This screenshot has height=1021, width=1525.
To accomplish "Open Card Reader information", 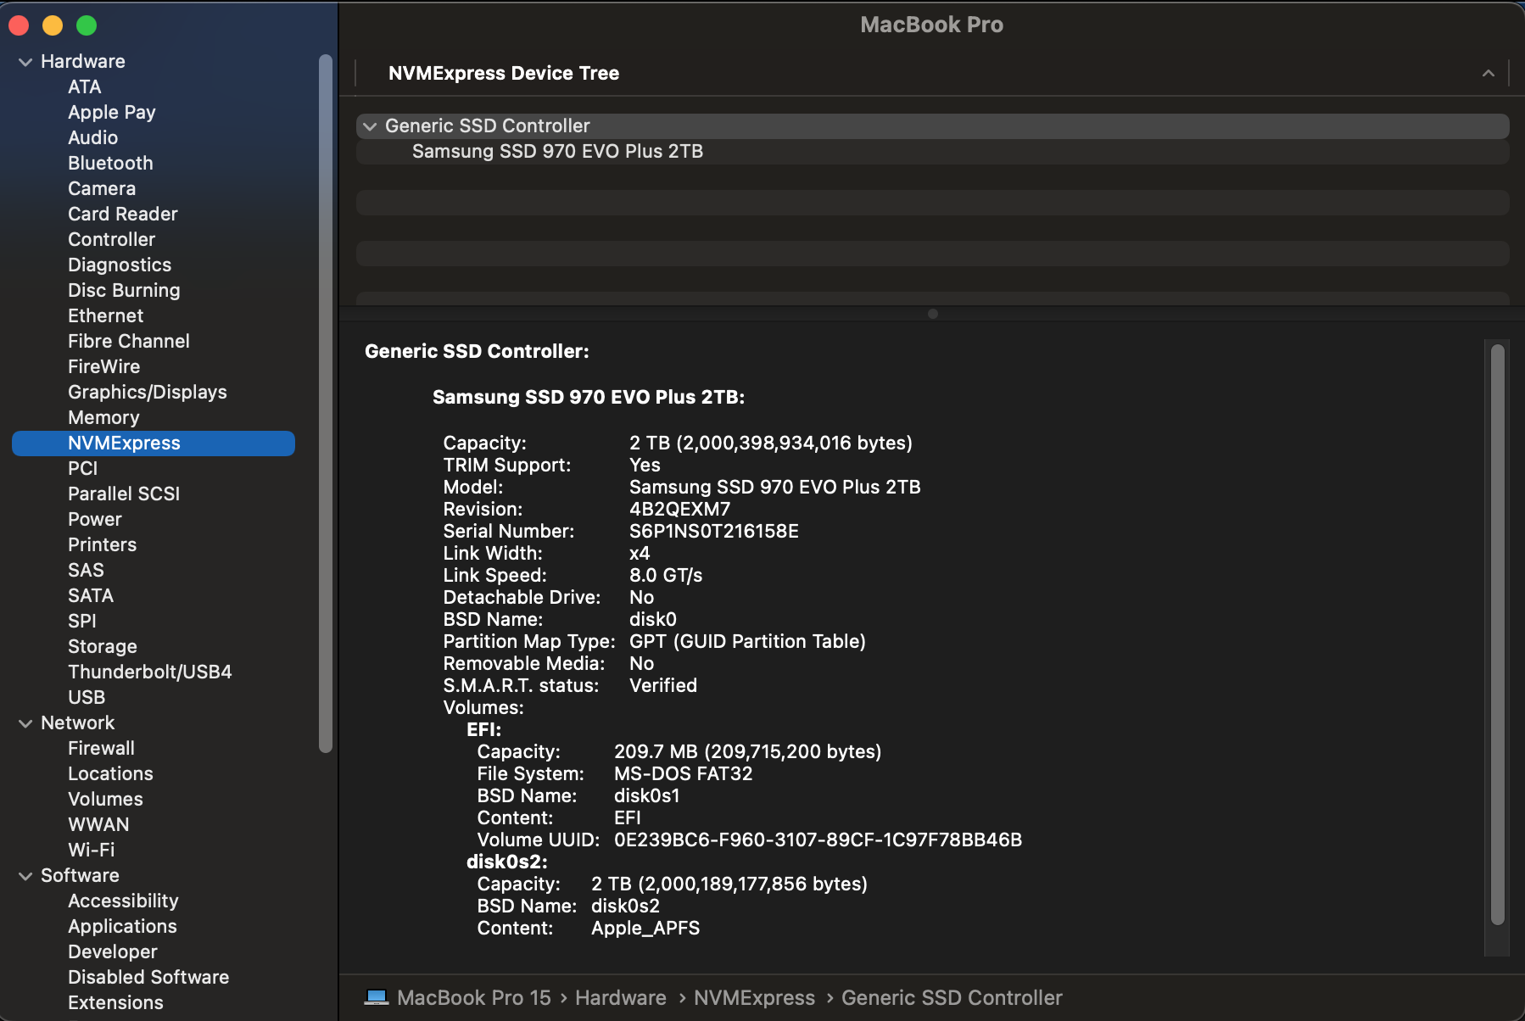I will (123, 215).
